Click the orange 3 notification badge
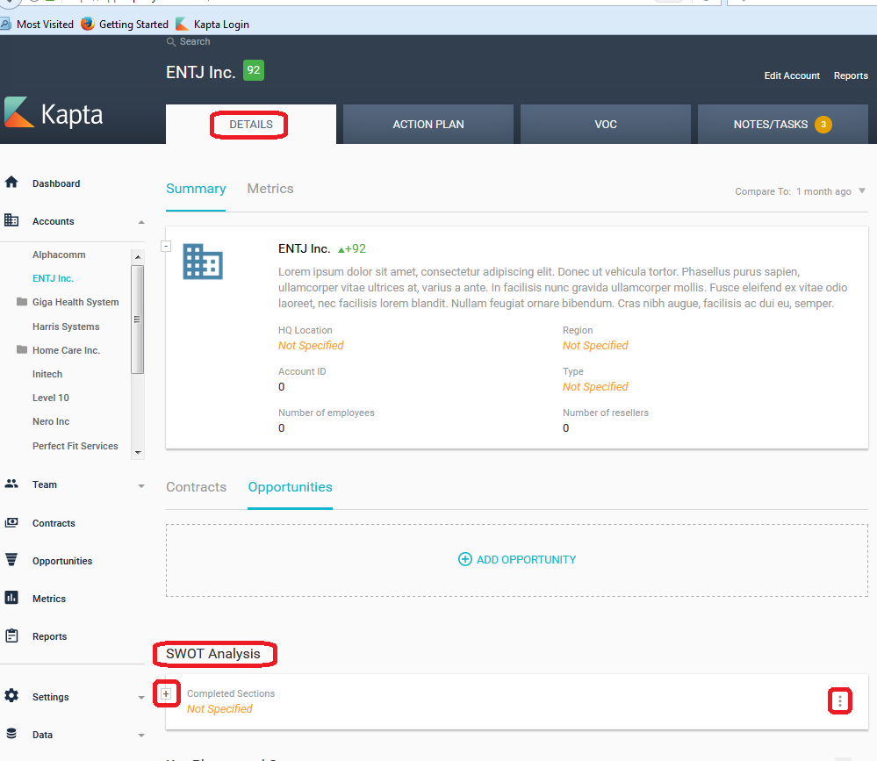This screenshot has width=877, height=761. click(823, 124)
